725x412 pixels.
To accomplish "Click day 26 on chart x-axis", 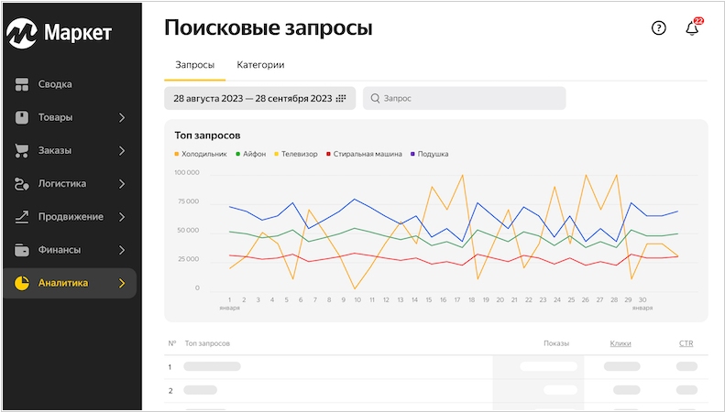I will coord(586,299).
